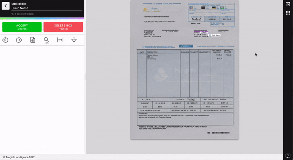293x160 pixels.
Task: Click the DESCRIPTION column header
Action: 152,52
